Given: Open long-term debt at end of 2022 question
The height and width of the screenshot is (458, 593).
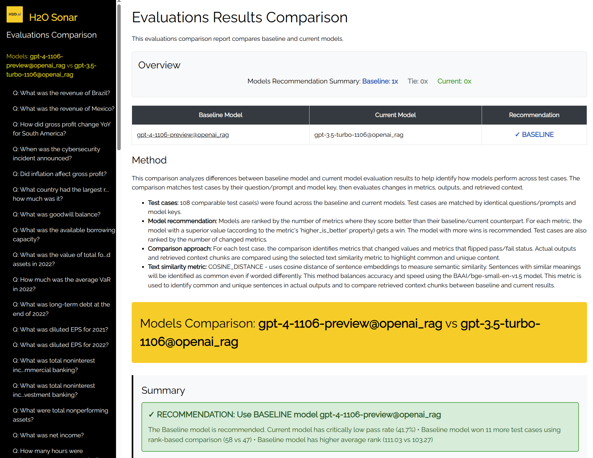Looking at the screenshot, I should [x=61, y=309].
